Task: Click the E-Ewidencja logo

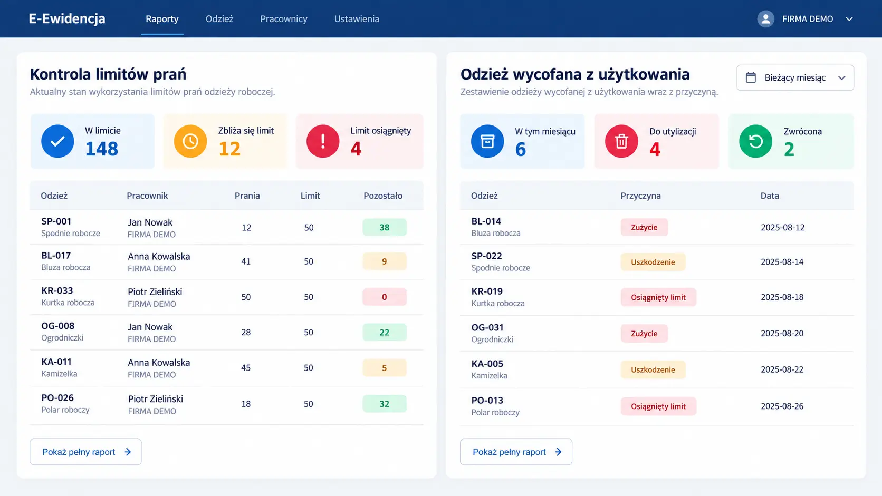Action: pos(67,19)
